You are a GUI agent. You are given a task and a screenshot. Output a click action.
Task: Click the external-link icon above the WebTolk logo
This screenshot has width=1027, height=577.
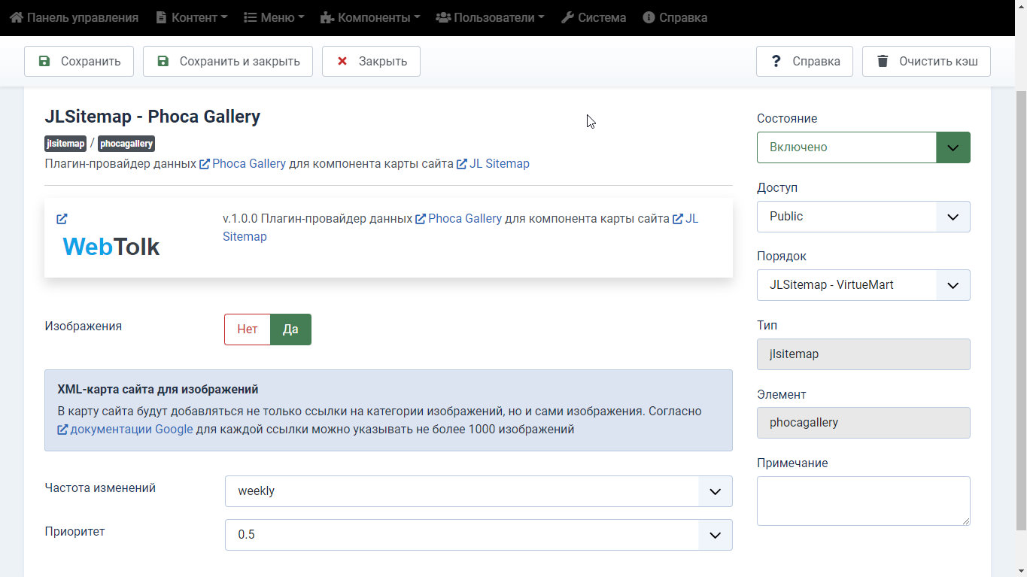(x=62, y=219)
